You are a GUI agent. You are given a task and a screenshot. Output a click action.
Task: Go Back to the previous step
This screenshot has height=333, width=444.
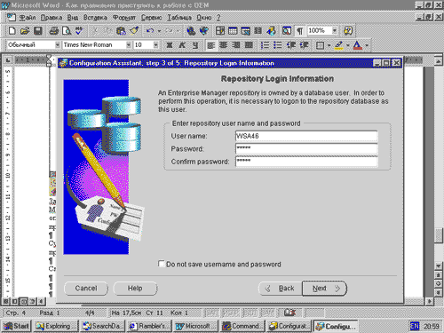[281, 289]
